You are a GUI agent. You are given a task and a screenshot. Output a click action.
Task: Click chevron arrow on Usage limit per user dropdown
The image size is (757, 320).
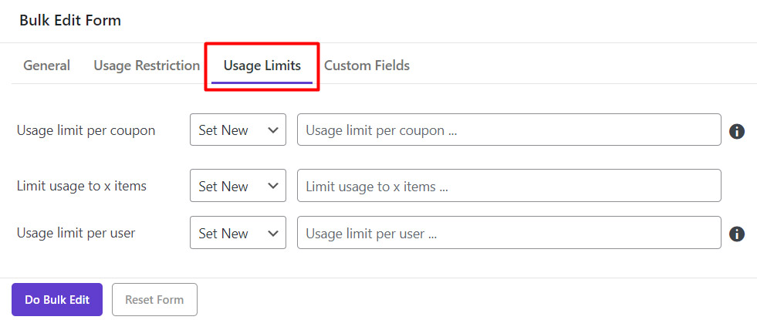pos(272,233)
